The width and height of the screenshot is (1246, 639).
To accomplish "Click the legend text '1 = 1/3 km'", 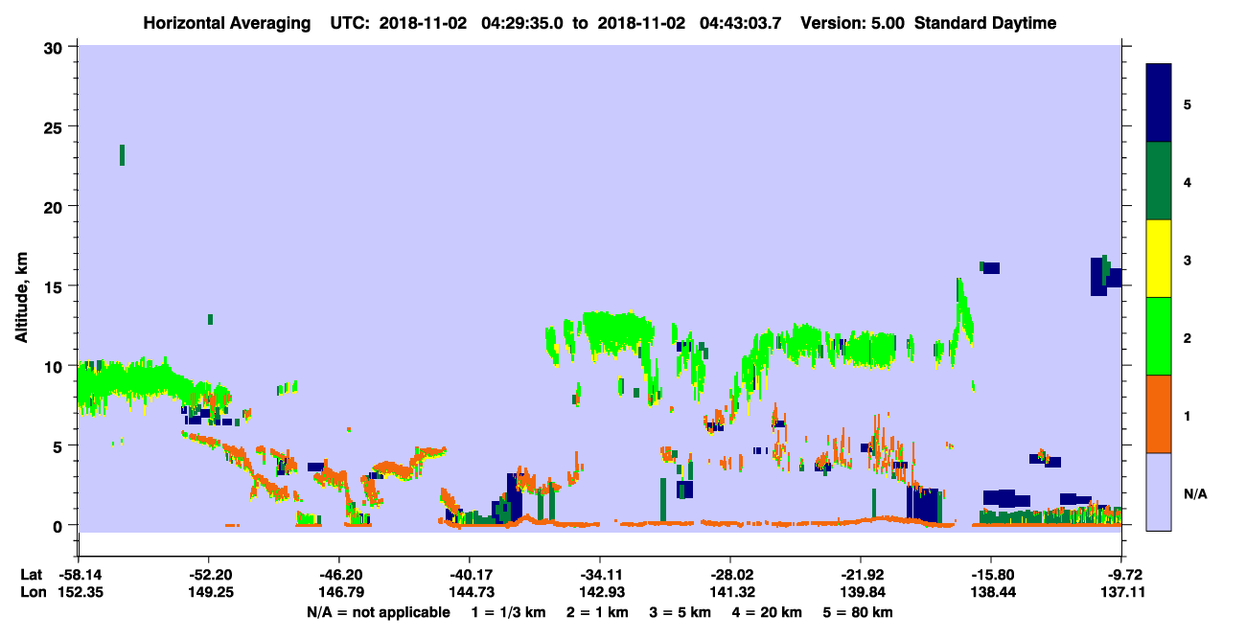I will coord(508,612).
